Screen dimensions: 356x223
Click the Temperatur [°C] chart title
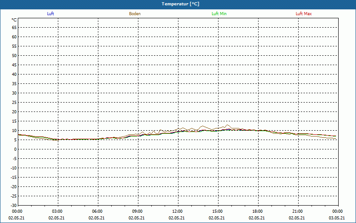181,4
